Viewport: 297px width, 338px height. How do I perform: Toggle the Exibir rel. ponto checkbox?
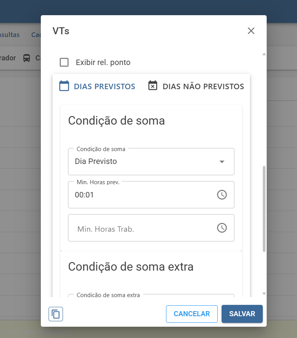[64, 62]
